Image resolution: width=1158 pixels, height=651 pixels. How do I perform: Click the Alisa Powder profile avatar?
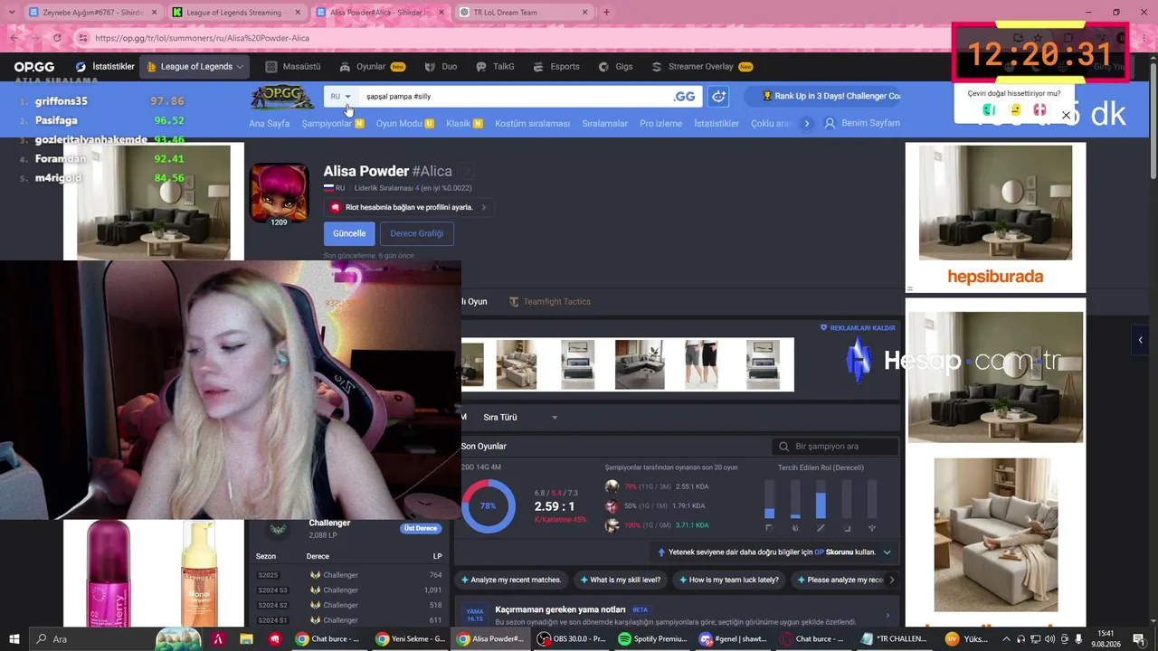pyautogui.click(x=279, y=193)
